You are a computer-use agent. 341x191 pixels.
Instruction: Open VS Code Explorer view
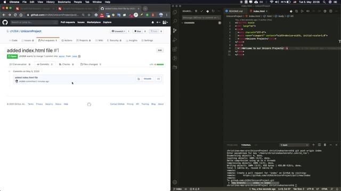click(175, 12)
